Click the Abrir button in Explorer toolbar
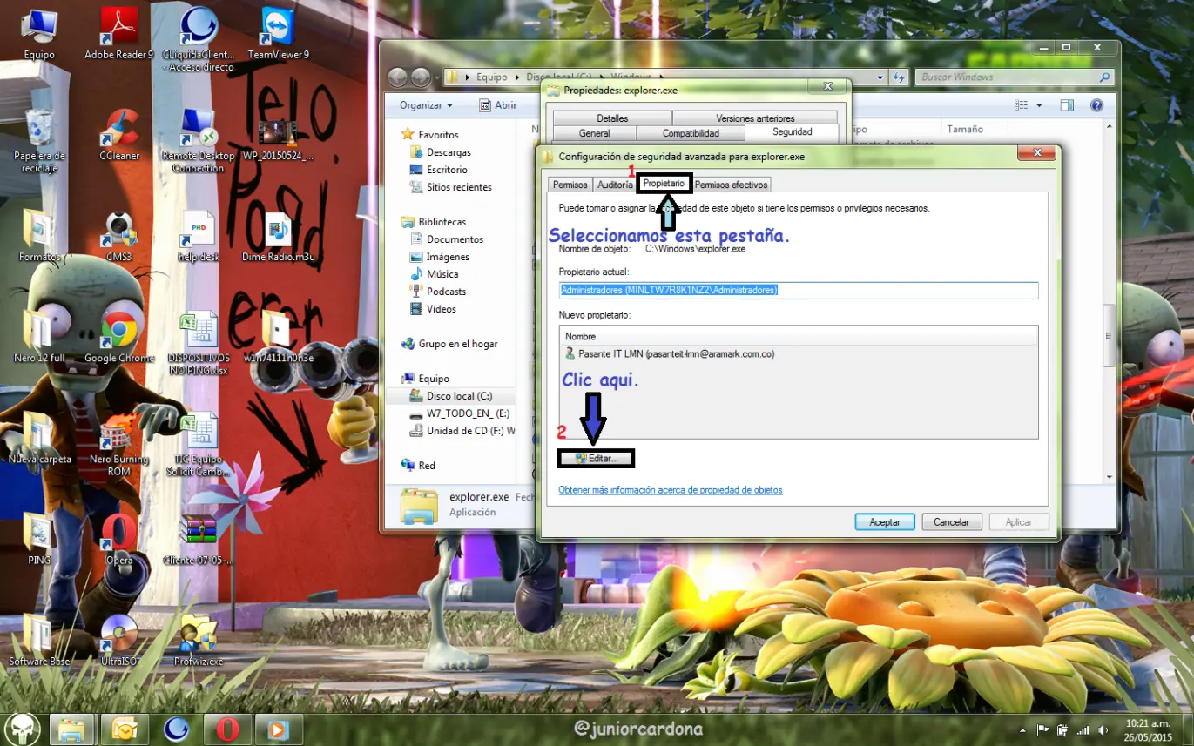 pyautogui.click(x=497, y=105)
